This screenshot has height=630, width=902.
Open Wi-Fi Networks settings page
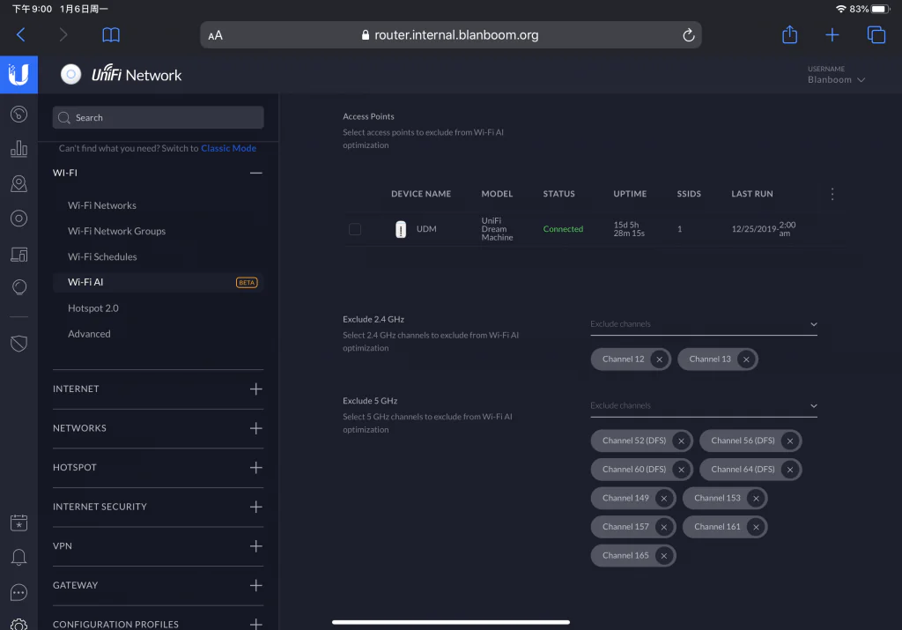102,205
